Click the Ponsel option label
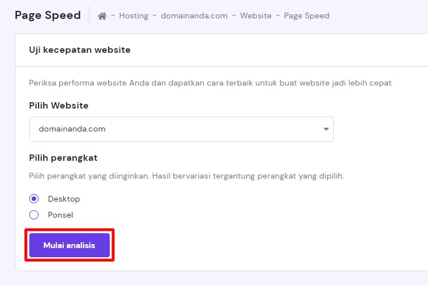This screenshot has height=286, width=428. click(x=60, y=215)
